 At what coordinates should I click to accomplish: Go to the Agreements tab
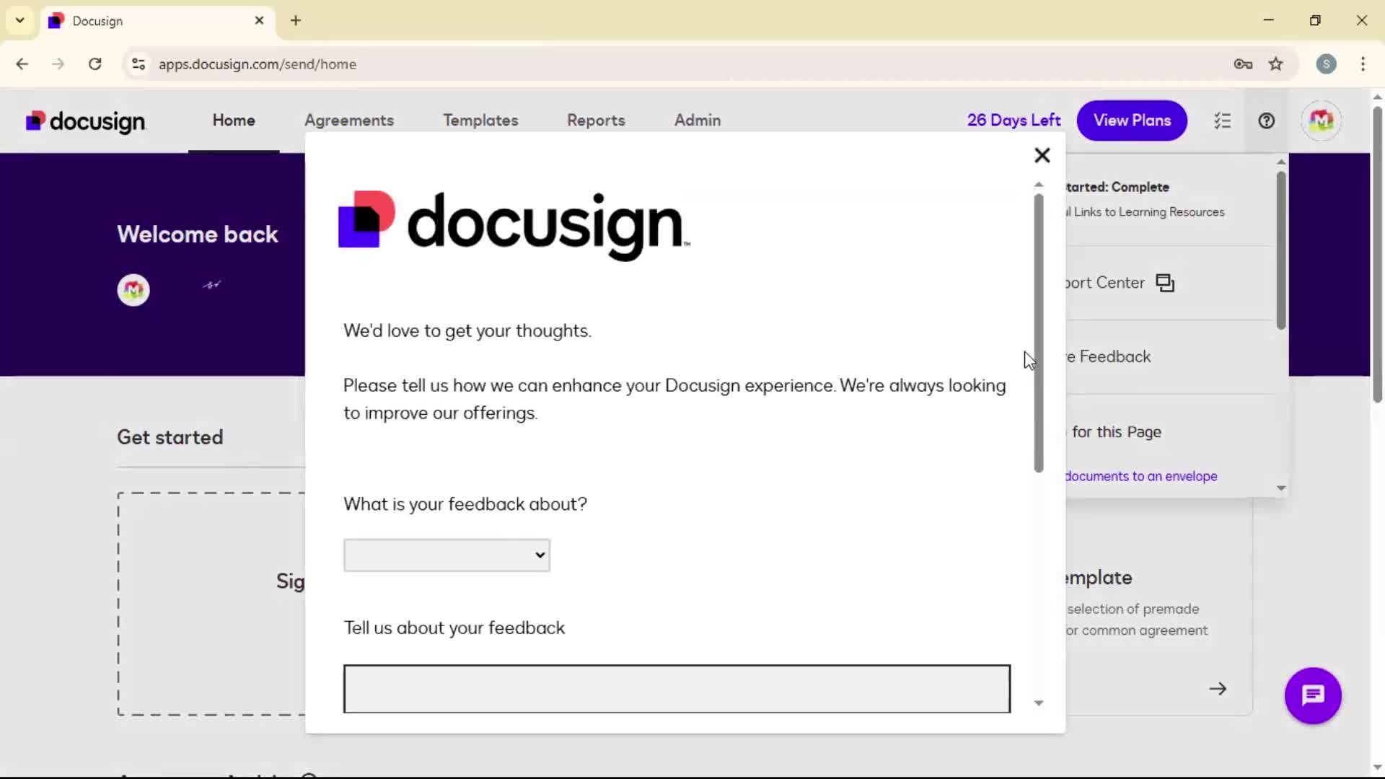pyautogui.click(x=348, y=120)
